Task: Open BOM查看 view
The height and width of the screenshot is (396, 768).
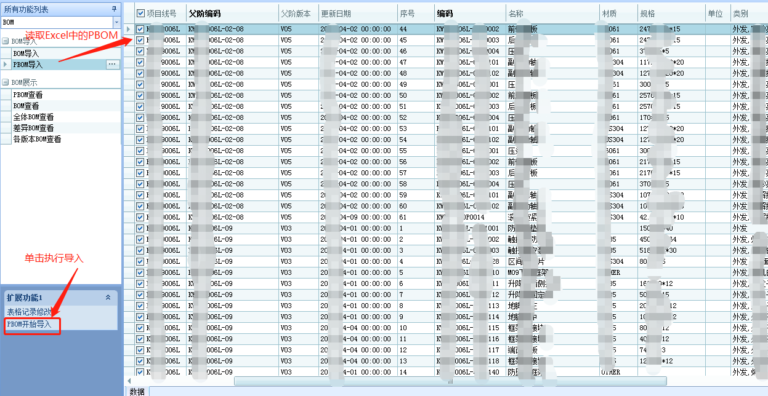Action: tap(26, 106)
